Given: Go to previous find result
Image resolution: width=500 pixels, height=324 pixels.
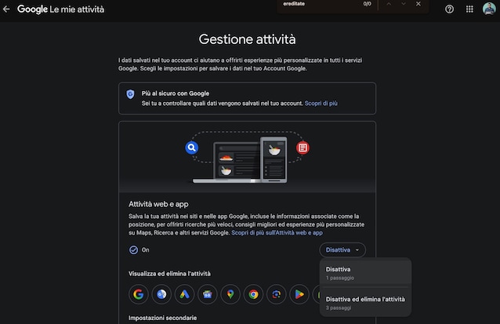Looking at the screenshot, I should point(389,4).
